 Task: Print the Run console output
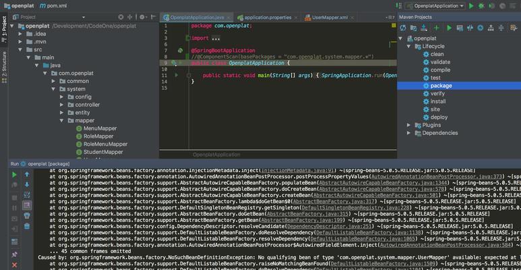(27, 216)
